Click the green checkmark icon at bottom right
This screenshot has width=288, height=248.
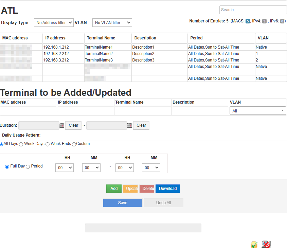[254, 244]
